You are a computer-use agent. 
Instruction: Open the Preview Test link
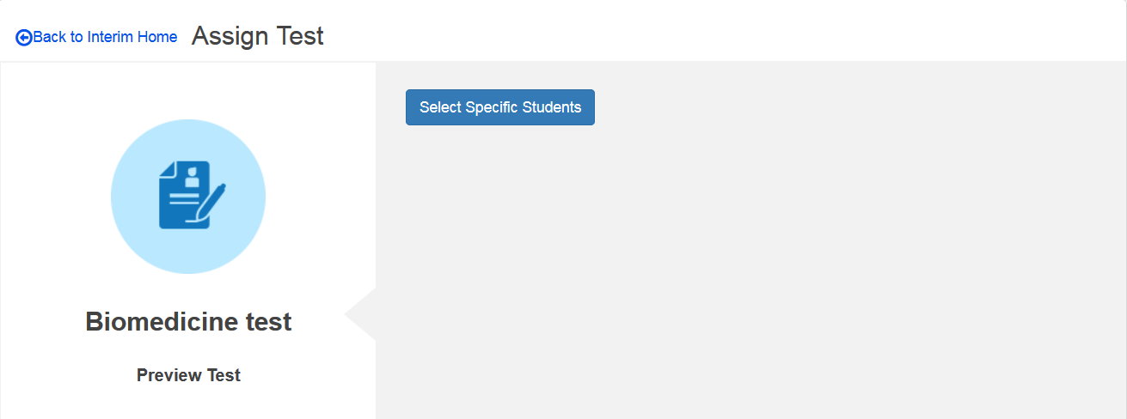(188, 375)
